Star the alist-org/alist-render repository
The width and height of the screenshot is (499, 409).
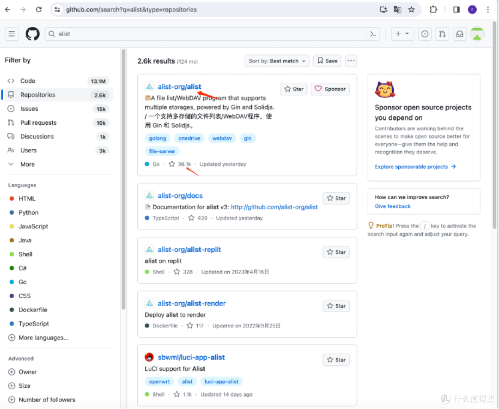pos(336,305)
